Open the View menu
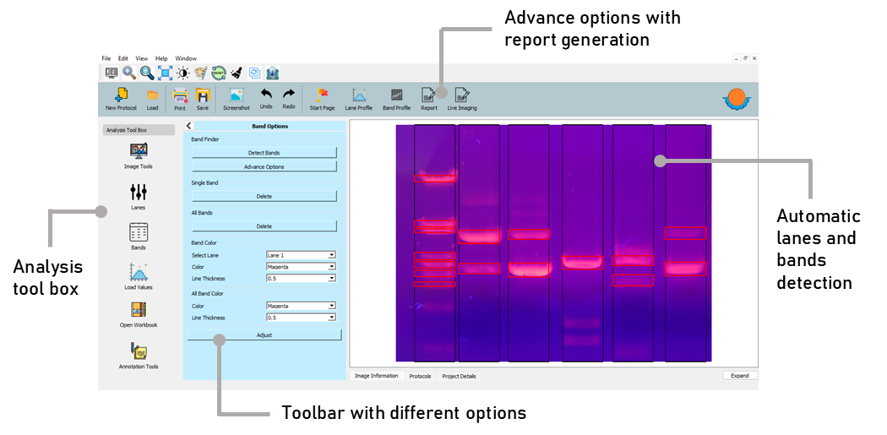887x435 pixels. click(x=141, y=58)
